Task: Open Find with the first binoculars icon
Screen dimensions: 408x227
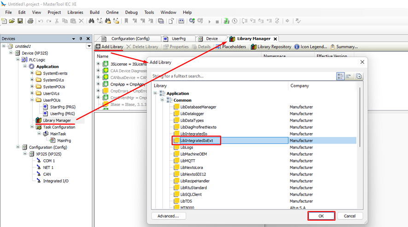Action: 91,21
